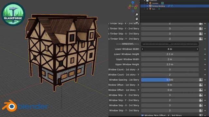Click the 'Window Spacing - 1st Story' label
Image resolution: width=209 pixels, height=117 pixels.
point(124,80)
